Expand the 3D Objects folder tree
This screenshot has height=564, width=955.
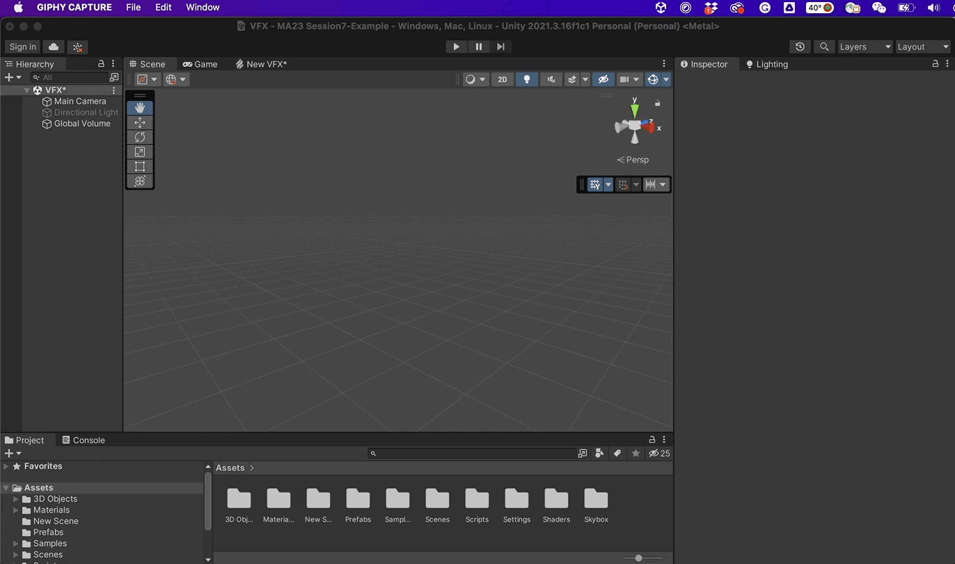click(16, 499)
